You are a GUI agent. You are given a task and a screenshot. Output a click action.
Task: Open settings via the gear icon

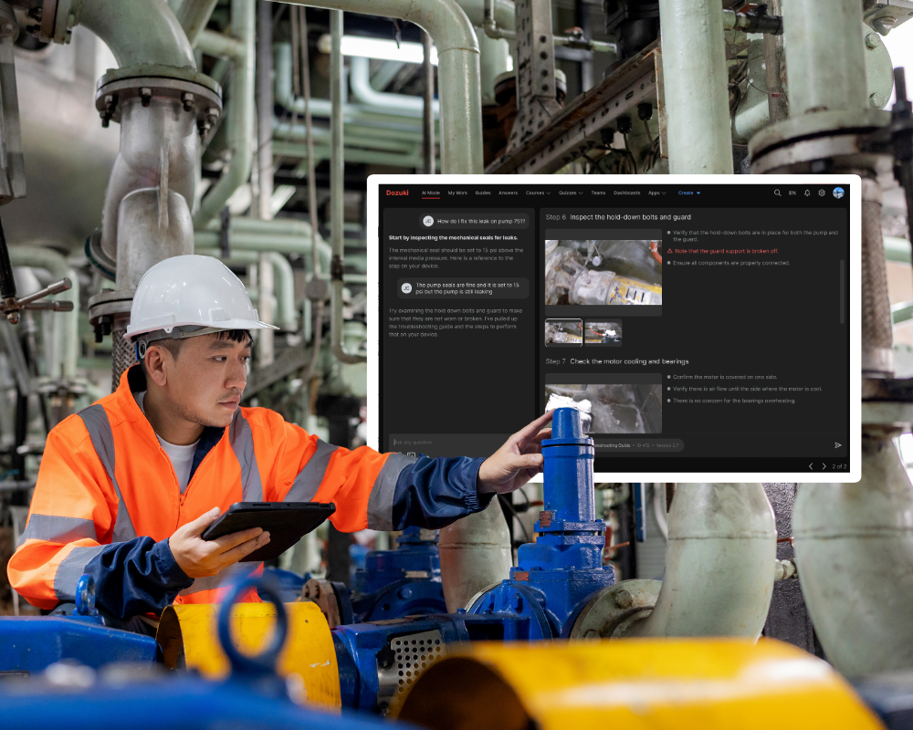(x=820, y=193)
